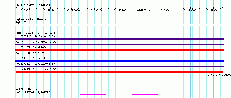Click the 81693000 ruler tick label
Screen dimensions: 231x98
[73, 10]
